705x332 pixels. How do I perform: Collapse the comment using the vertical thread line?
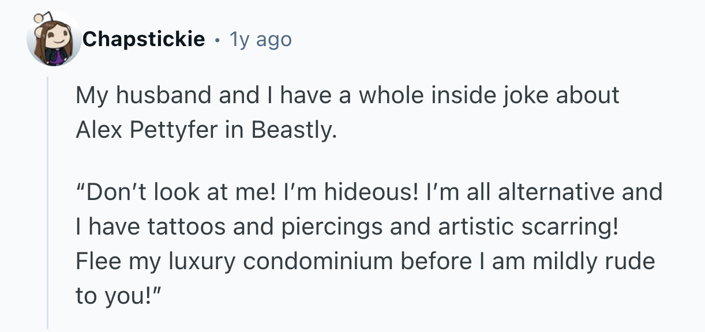click(x=48, y=202)
